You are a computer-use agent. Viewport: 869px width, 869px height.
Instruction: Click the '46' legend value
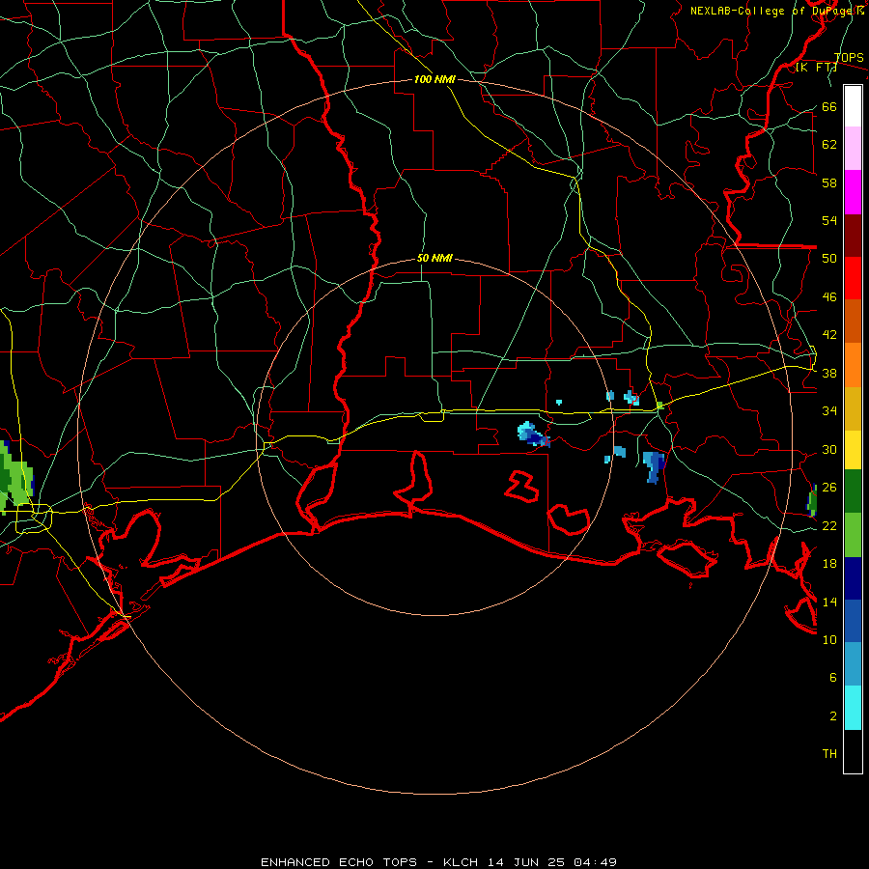(x=829, y=297)
